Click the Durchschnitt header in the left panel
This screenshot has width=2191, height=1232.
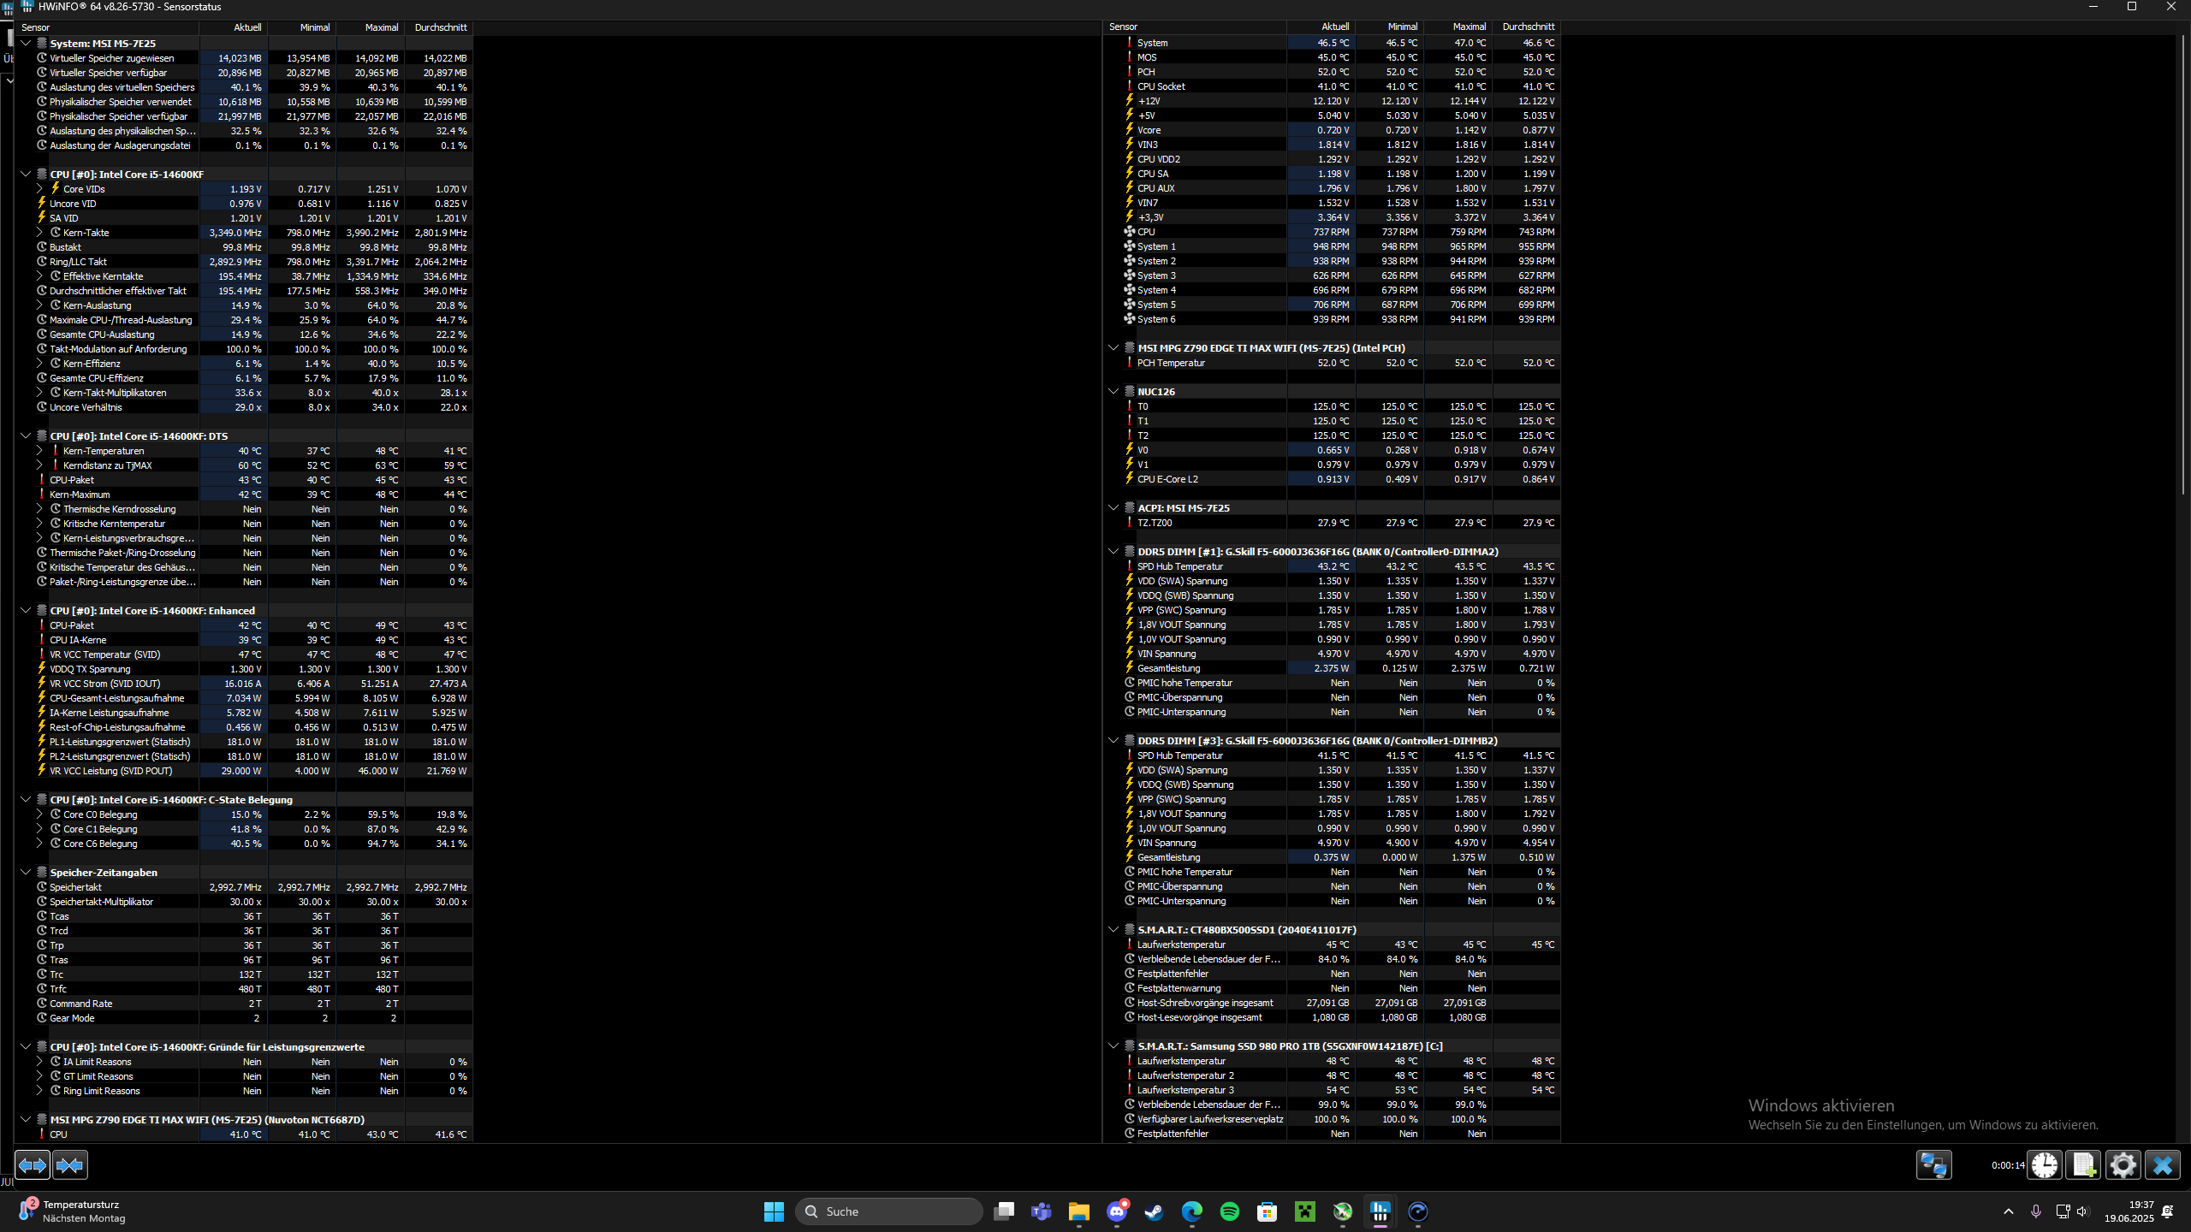[440, 27]
